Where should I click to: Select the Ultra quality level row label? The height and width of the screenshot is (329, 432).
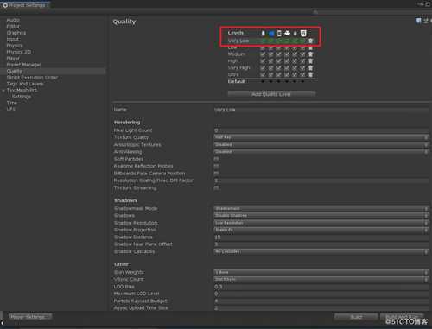pos(233,74)
